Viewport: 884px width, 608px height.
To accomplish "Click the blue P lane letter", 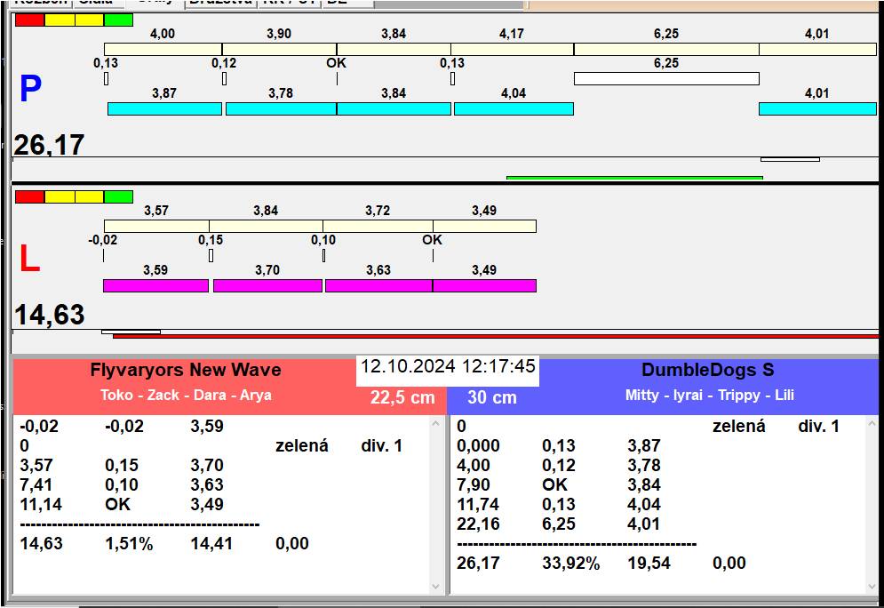I will (x=30, y=89).
